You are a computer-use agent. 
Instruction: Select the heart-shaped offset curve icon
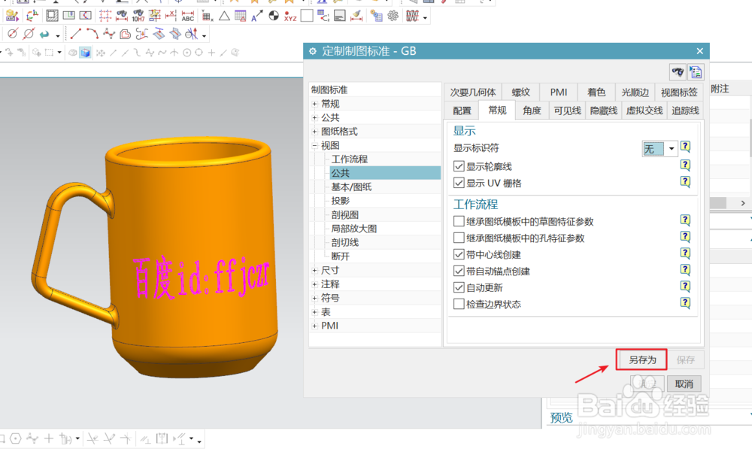(125, 34)
